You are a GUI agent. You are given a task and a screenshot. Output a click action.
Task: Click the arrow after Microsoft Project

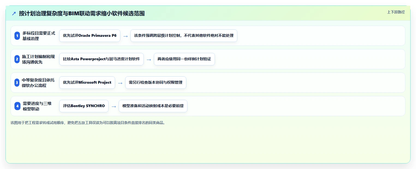point(120,83)
